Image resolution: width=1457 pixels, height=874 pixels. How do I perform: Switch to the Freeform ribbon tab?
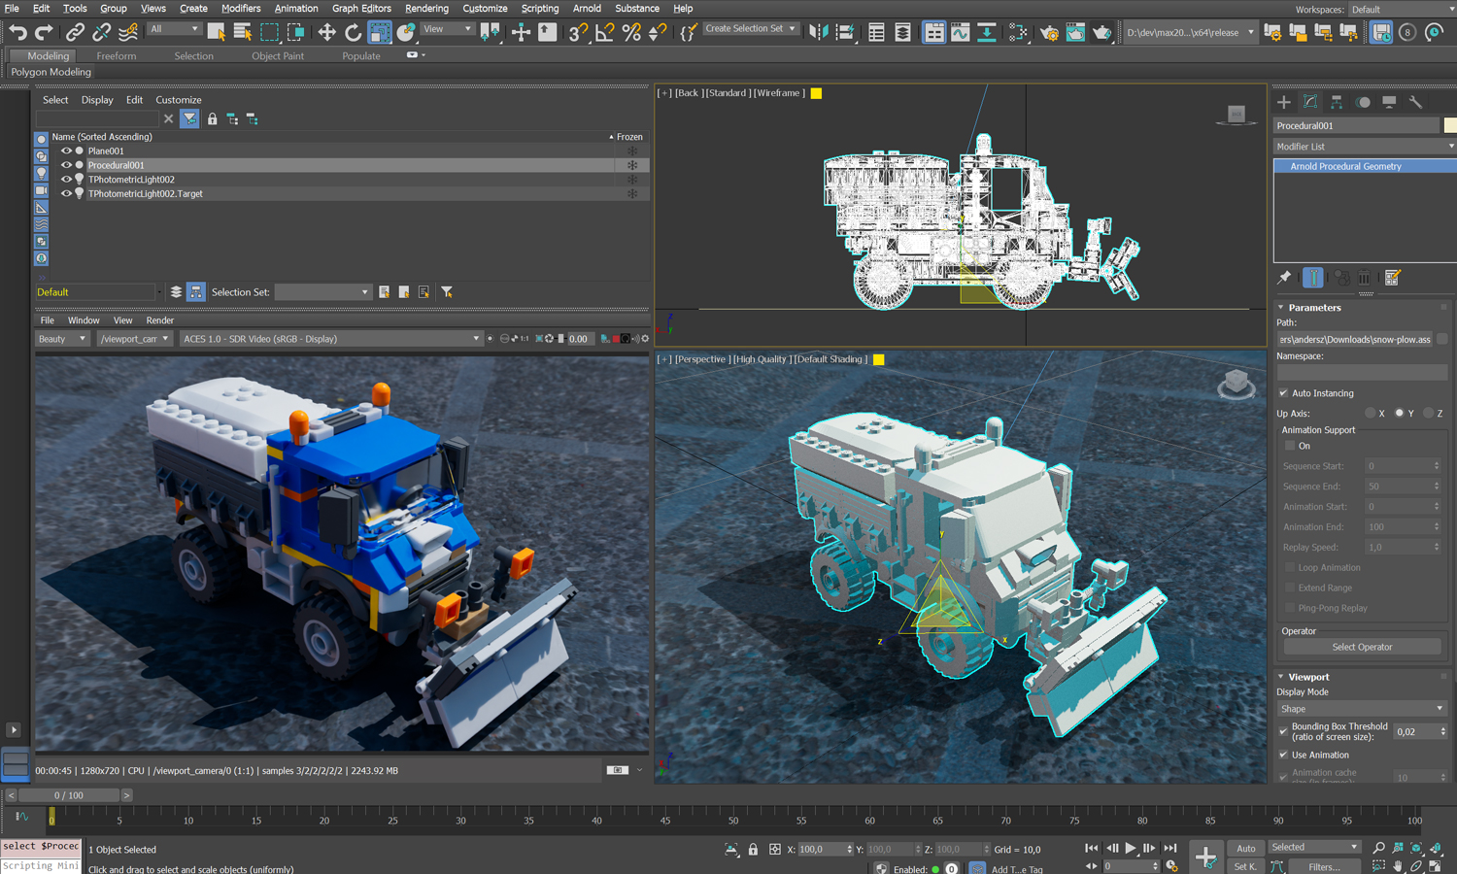[x=116, y=55]
